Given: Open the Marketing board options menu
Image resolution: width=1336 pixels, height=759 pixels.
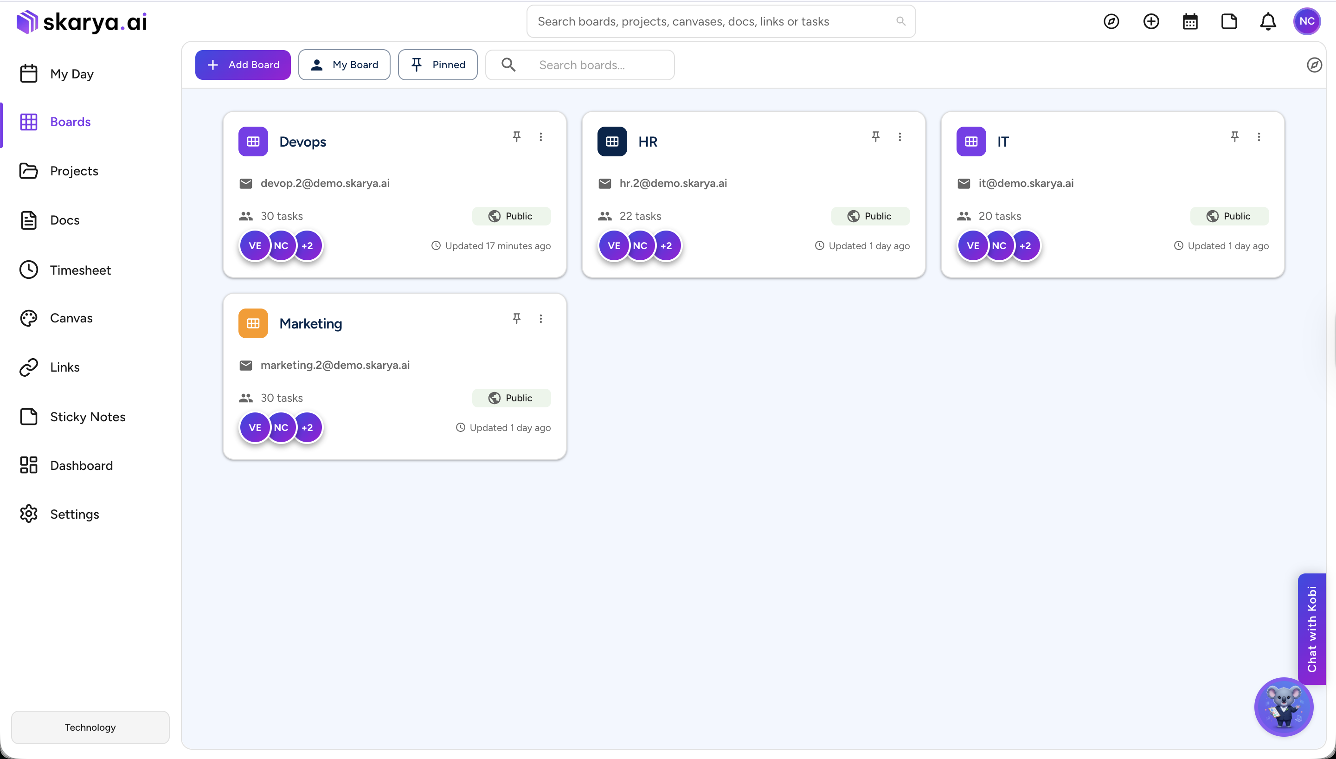Looking at the screenshot, I should coord(541,318).
